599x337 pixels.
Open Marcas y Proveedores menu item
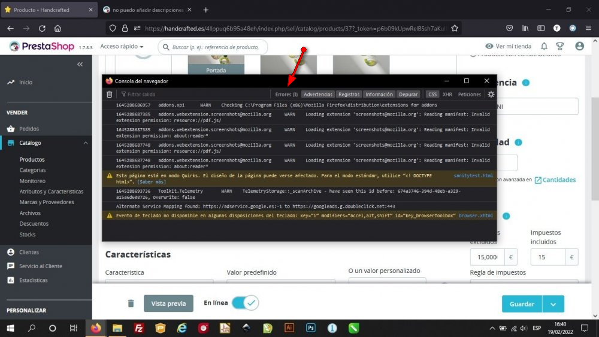47,202
